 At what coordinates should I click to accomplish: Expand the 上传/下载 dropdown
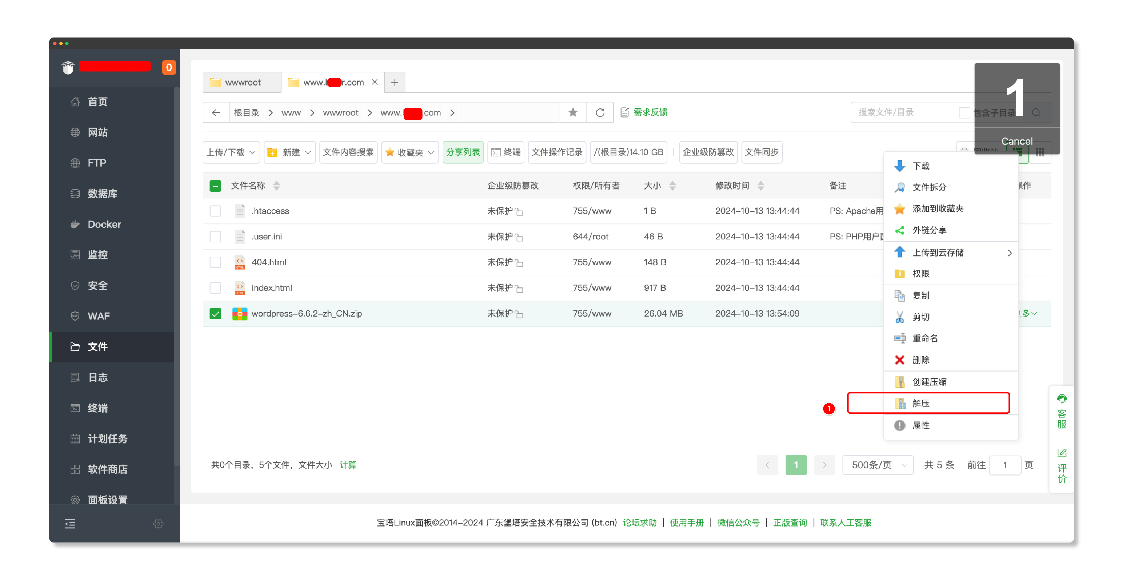click(231, 152)
